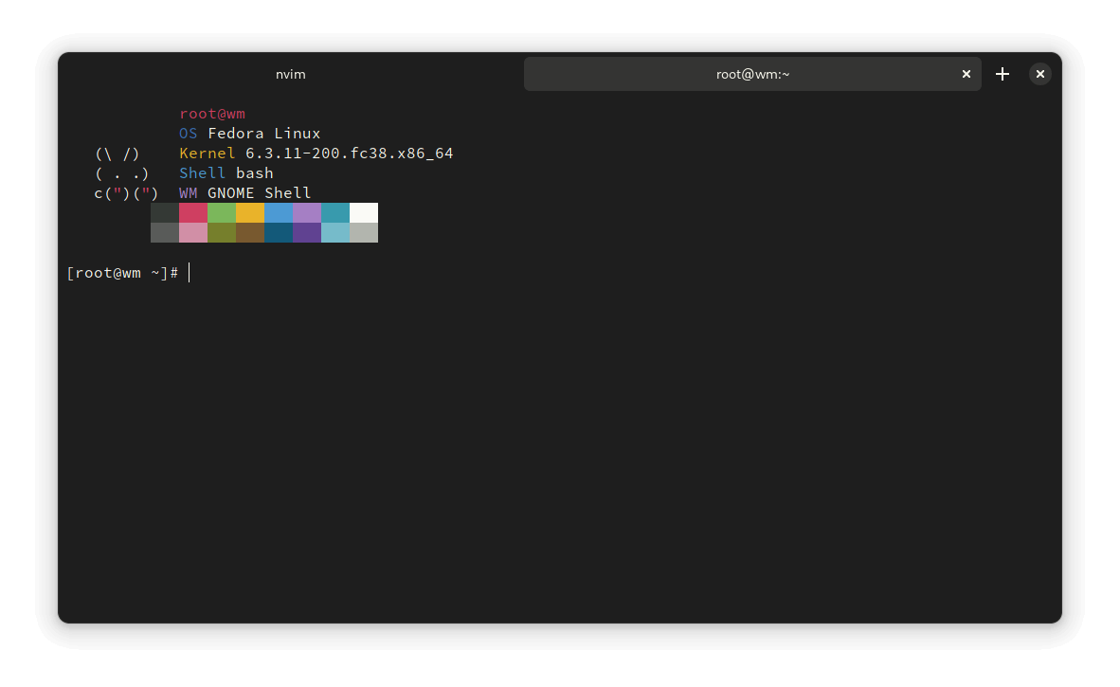
Task: Switch to the nvim tab
Action: [x=290, y=73]
